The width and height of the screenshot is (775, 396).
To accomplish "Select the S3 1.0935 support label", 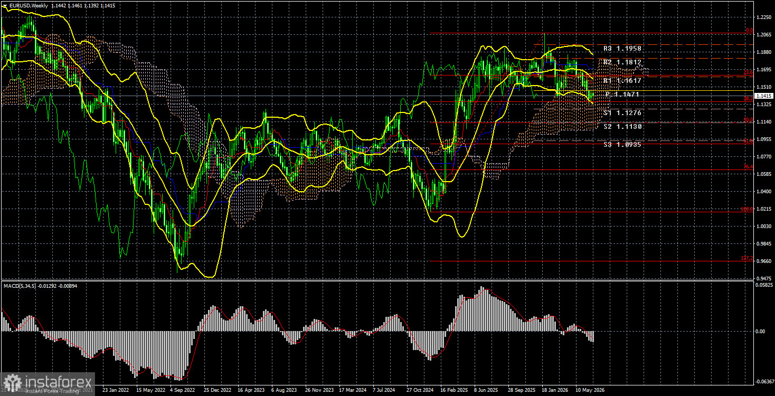I will [622, 144].
